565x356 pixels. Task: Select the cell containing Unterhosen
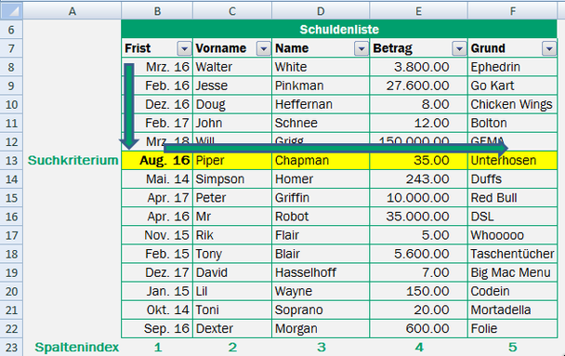[512, 161]
